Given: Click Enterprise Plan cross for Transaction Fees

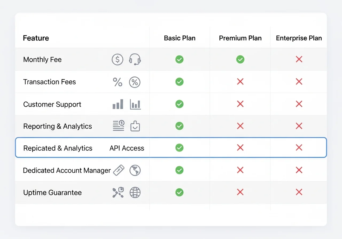Looking at the screenshot, I should coord(299,82).
